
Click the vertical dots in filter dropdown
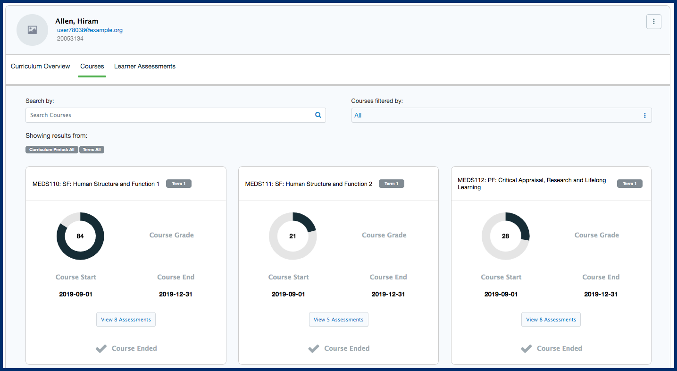(x=644, y=115)
